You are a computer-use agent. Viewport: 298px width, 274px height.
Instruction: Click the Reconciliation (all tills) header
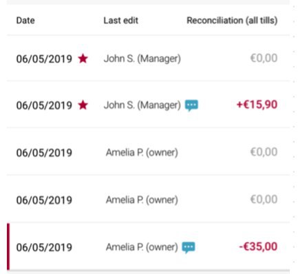pos(232,21)
